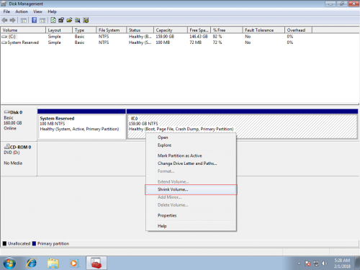Sort by the Fault Tolerance column header
Screen dimensions: 360x270
tap(264, 30)
